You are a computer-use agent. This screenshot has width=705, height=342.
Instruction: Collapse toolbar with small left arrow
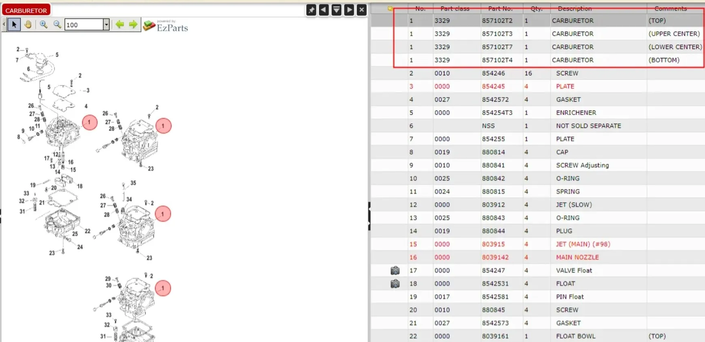pos(4,25)
